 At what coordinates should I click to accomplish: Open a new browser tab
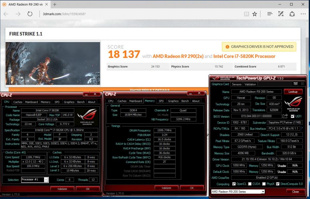(55, 4)
